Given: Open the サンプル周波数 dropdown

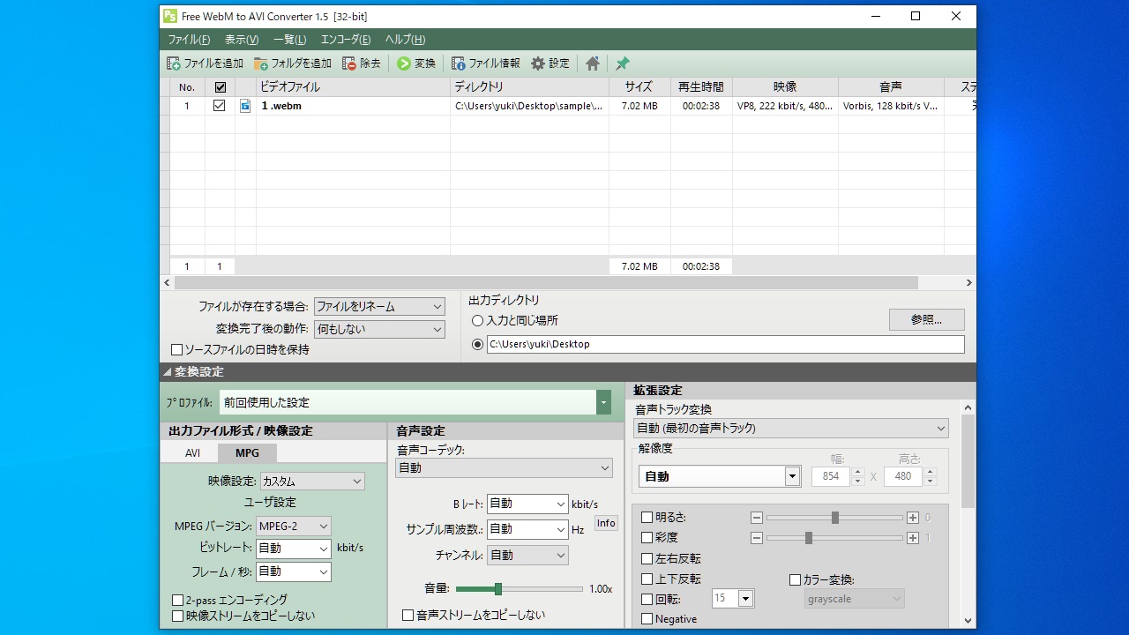Looking at the screenshot, I should (527, 529).
